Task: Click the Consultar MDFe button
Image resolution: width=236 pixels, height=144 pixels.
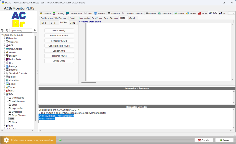Action: 59,41
